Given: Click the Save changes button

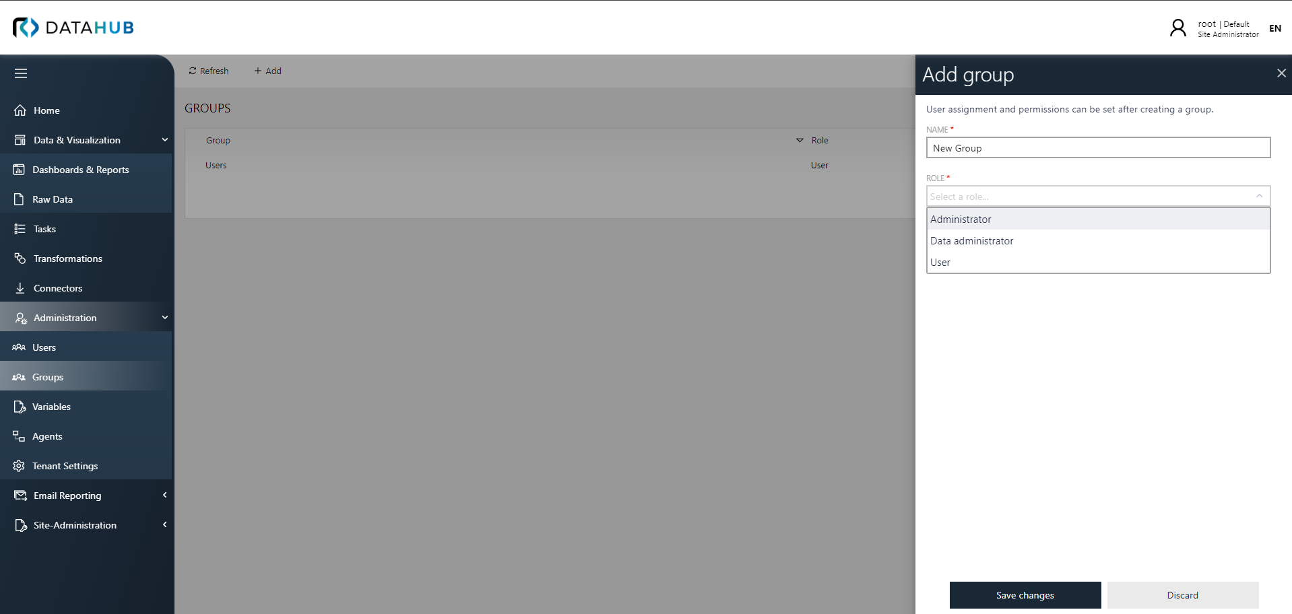Looking at the screenshot, I should click(1024, 594).
